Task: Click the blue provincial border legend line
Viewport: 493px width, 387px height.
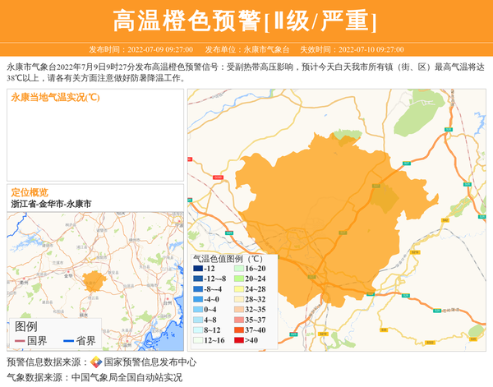Action: [x=69, y=341]
